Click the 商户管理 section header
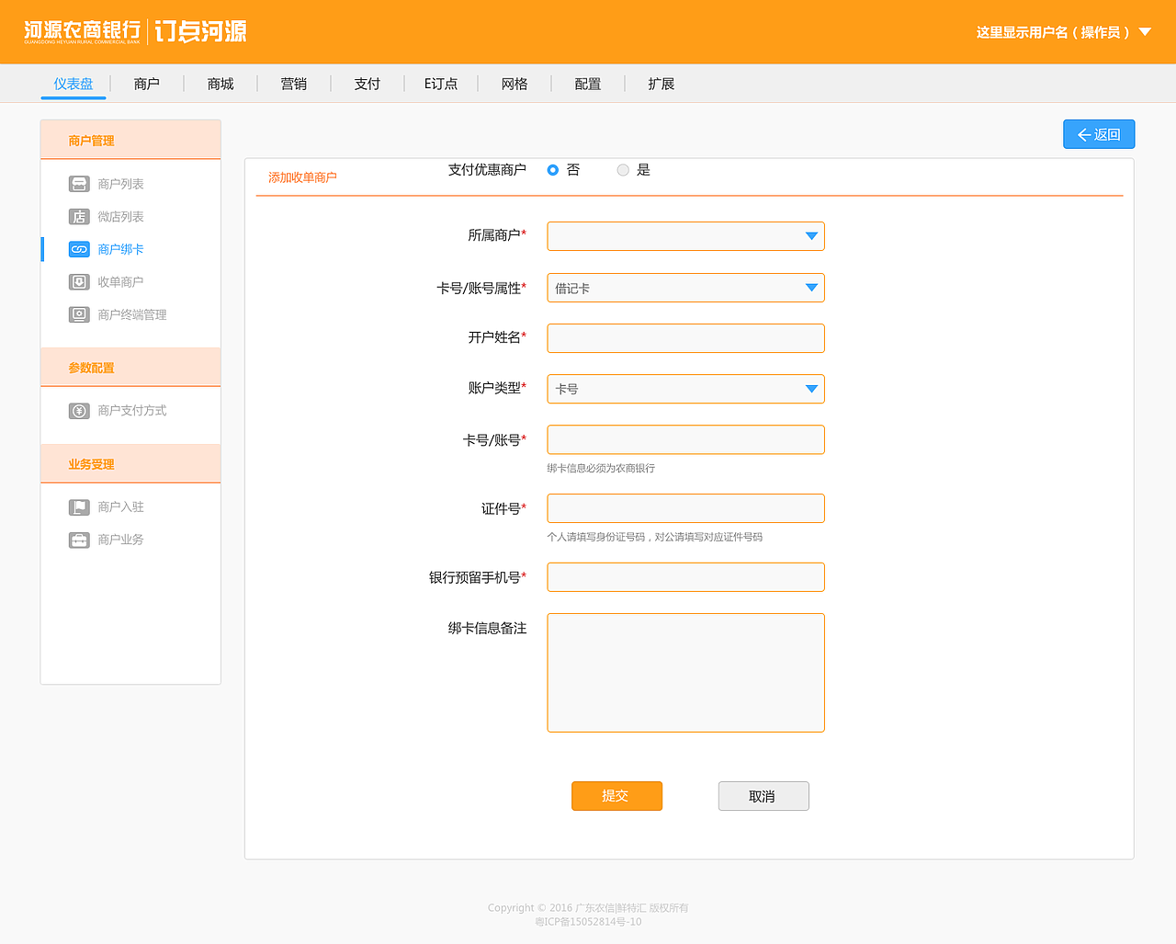 coord(130,140)
